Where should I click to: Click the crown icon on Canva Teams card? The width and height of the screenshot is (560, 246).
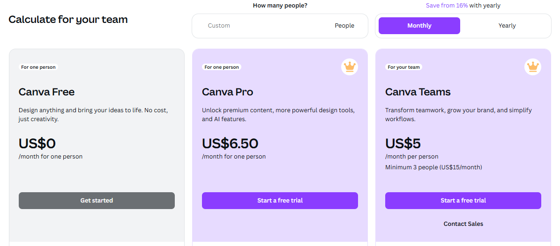[x=533, y=67]
